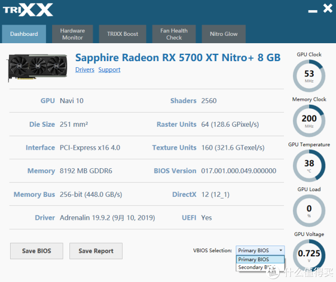The image size is (336, 282).
Task: Collapse the VBIOS Selection dropdown arrow
Action: coord(281,250)
